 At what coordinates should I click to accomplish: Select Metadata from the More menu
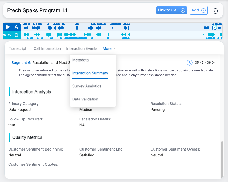point(81,60)
